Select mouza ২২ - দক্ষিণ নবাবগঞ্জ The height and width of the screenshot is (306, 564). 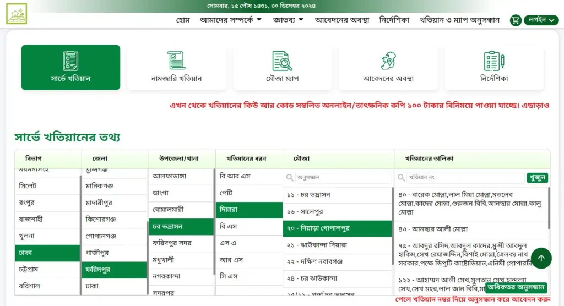coord(338,262)
